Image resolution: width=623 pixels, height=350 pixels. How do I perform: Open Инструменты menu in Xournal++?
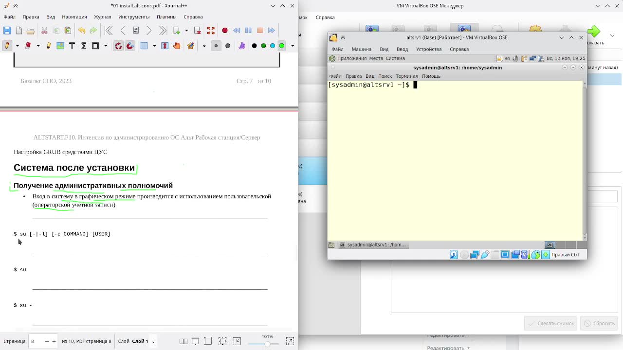(134, 17)
